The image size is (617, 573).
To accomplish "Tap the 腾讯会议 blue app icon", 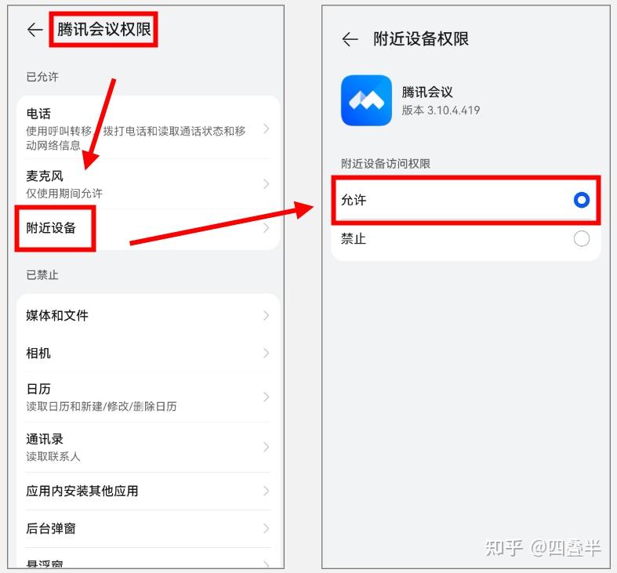I will point(366,100).
